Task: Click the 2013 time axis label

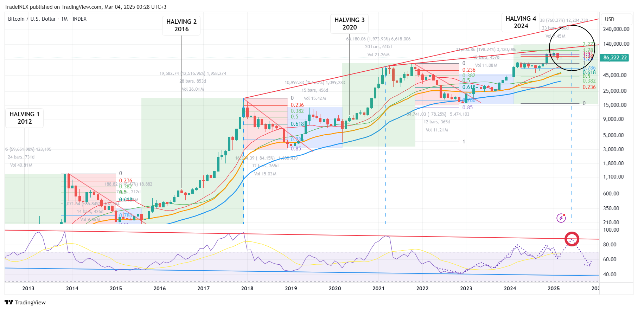Action: point(28,289)
